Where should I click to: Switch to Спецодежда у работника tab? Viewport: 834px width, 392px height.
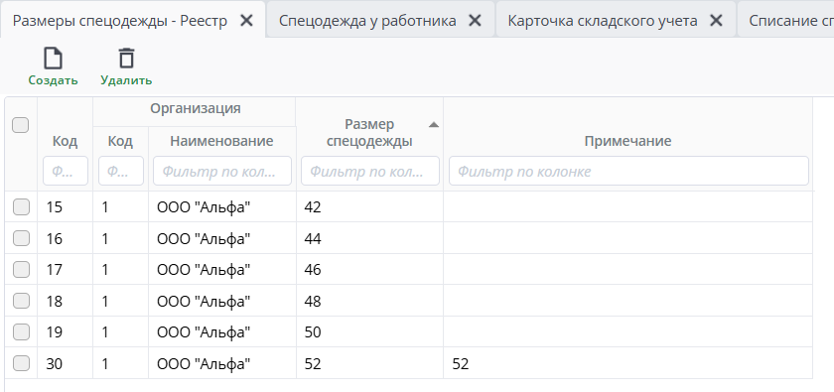click(367, 21)
